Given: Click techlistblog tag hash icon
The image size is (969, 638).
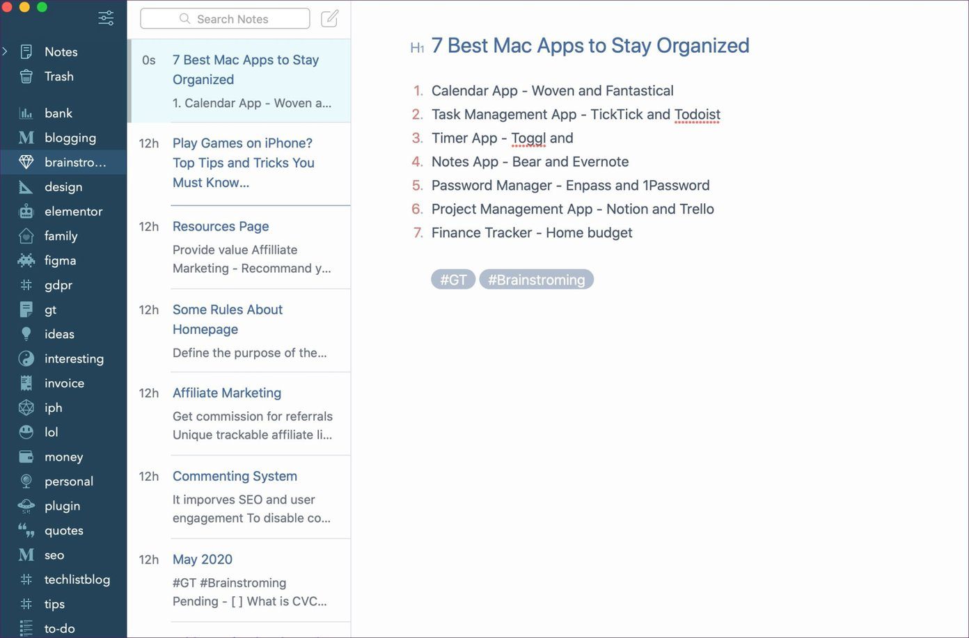Looking at the screenshot, I should tap(26, 580).
